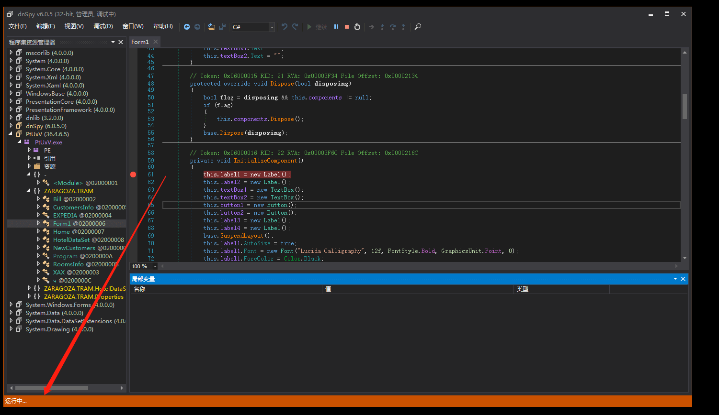Open the 视图(V) menu
Viewport: 719px width, 415px height.
74,26
